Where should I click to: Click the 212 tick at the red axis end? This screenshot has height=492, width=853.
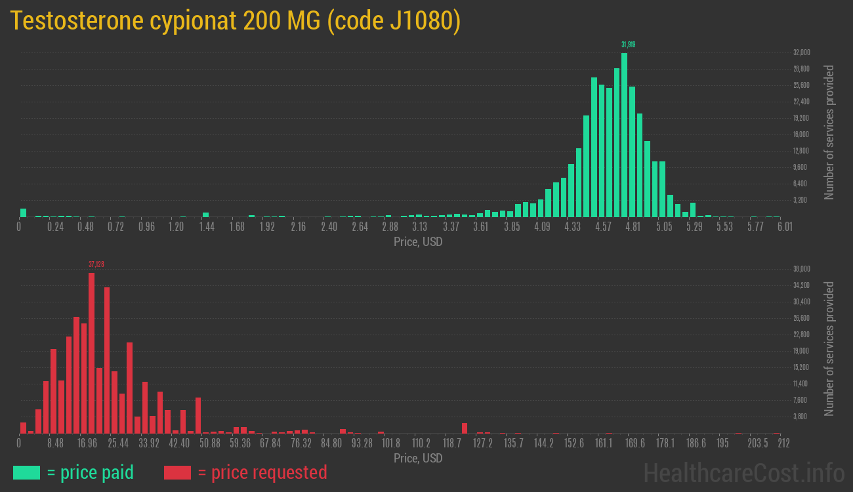pyautogui.click(x=783, y=443)
